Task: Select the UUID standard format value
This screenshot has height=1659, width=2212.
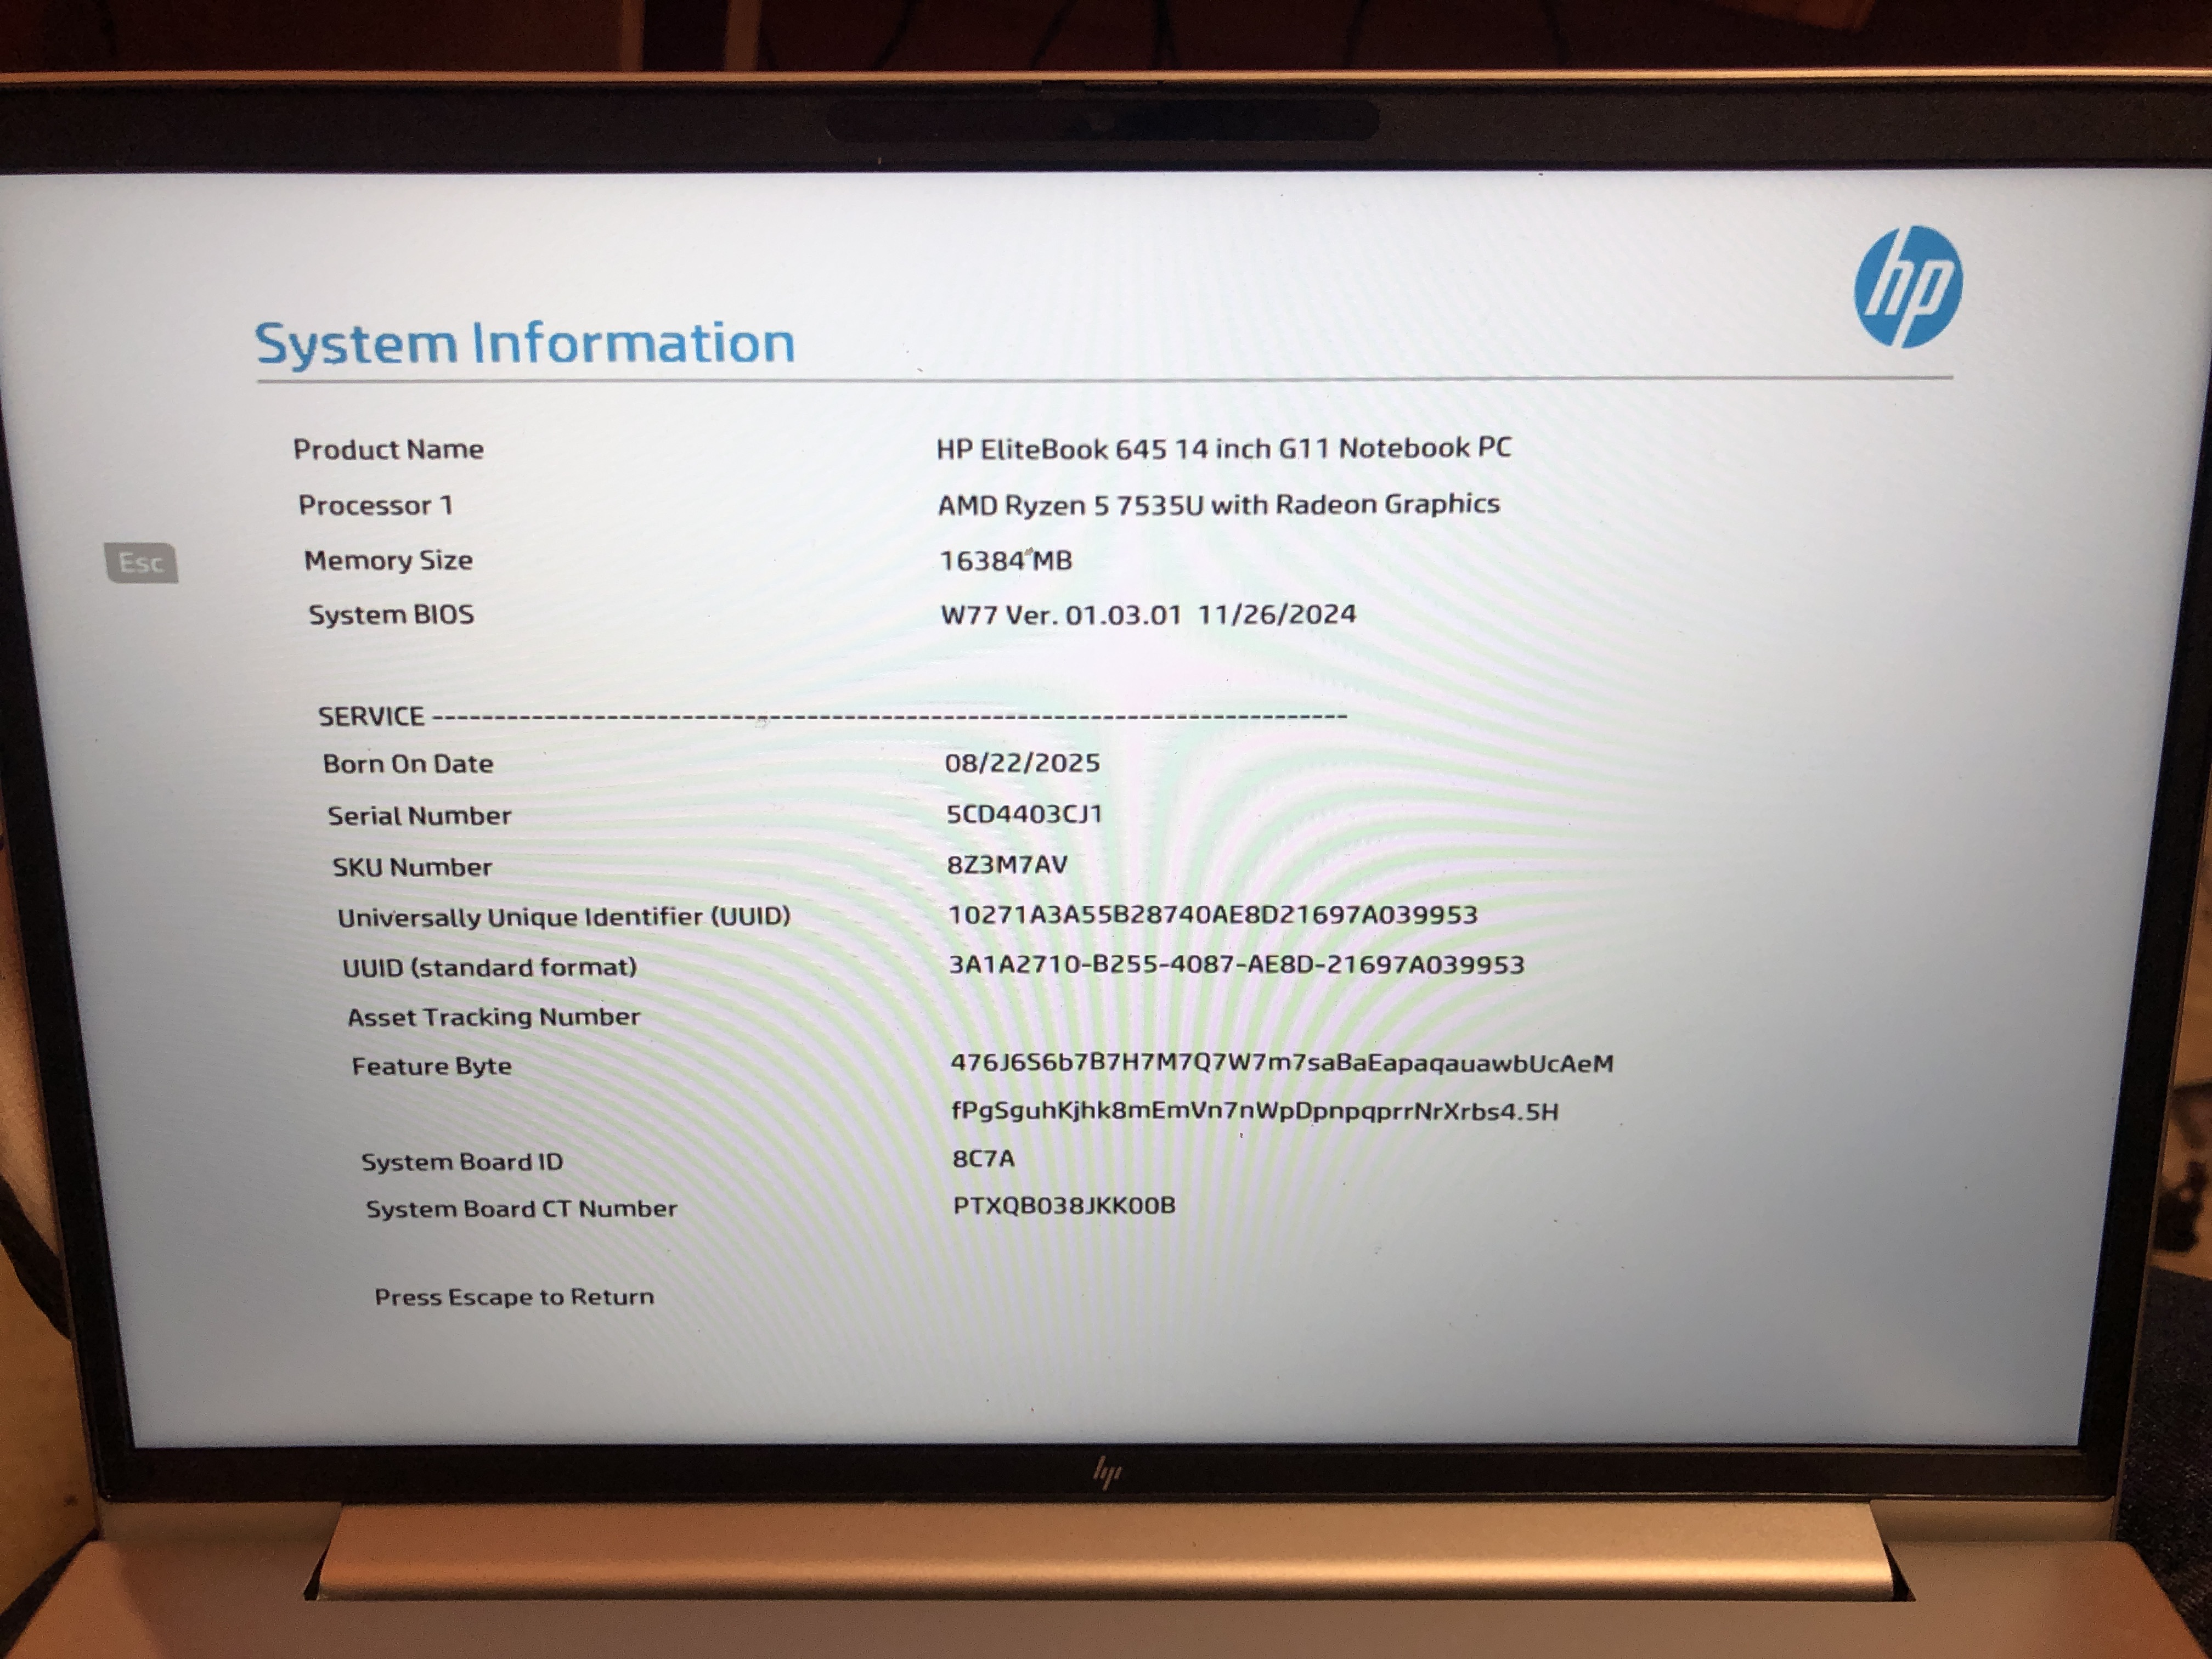Action: click(x=1236, y=965)
